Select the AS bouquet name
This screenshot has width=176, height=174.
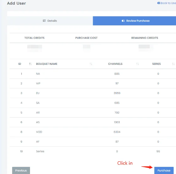coord(38,122)
